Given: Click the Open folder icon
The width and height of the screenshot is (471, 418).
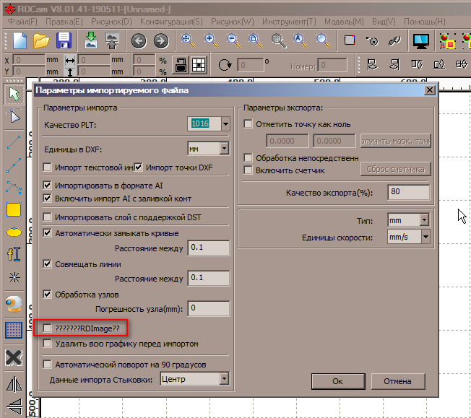Looking at the screenshot, I should 41,40.
